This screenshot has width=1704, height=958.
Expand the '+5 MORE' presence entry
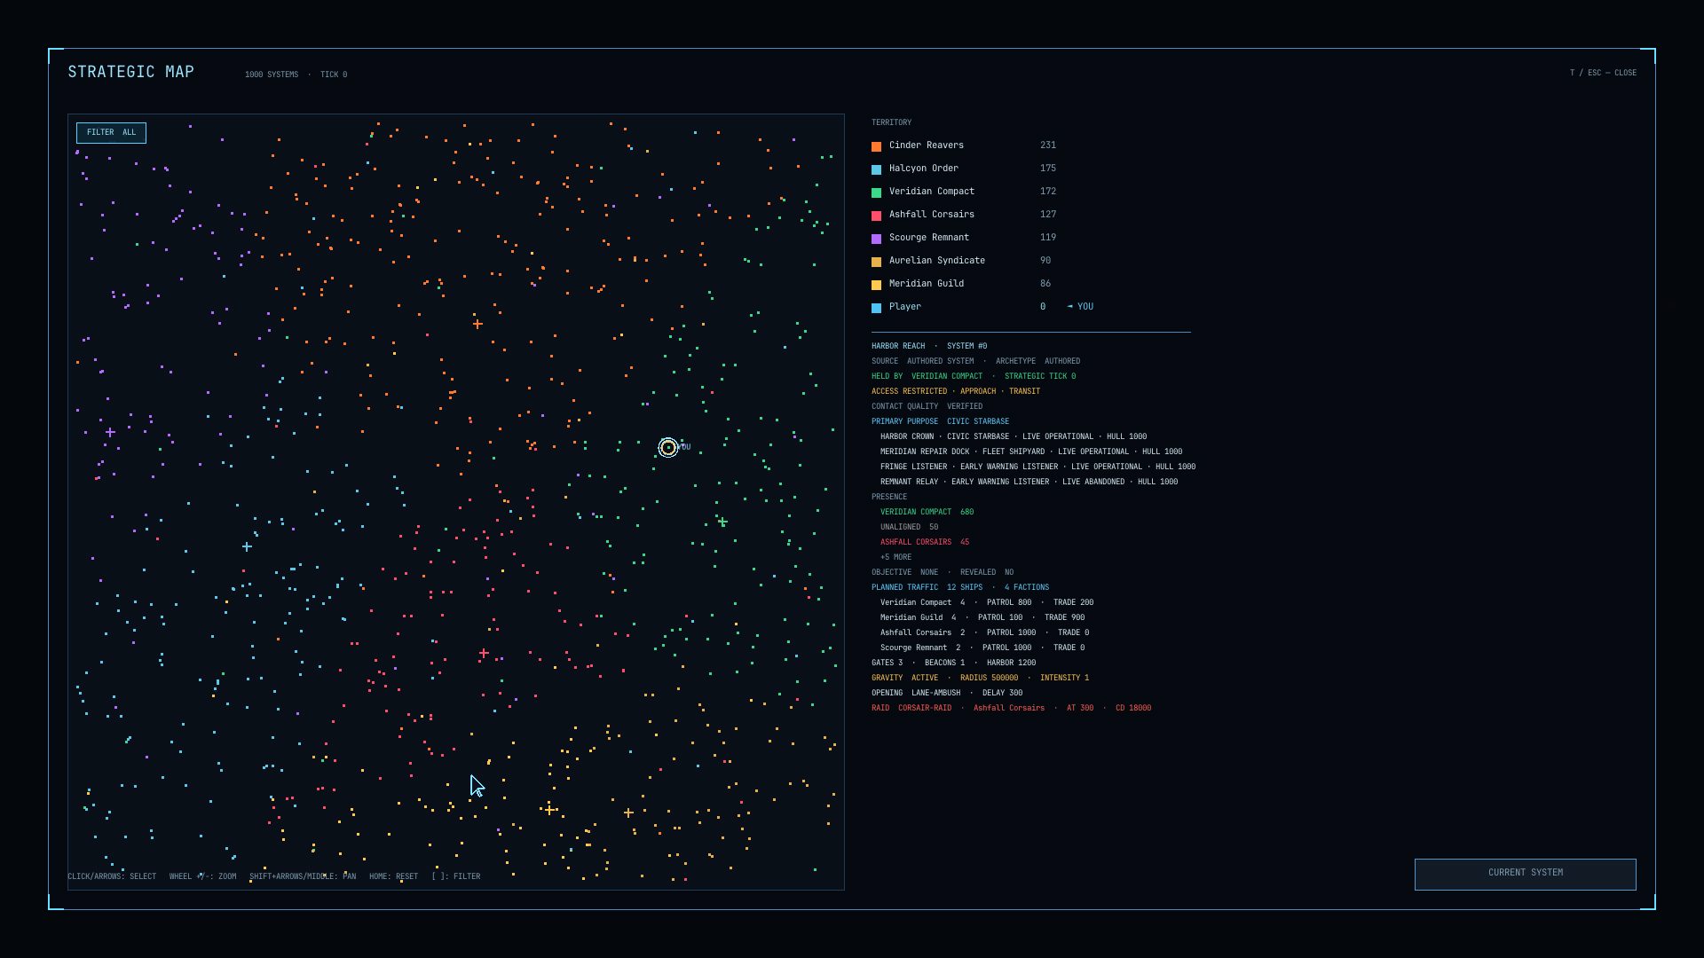click(x=895, y=557)
